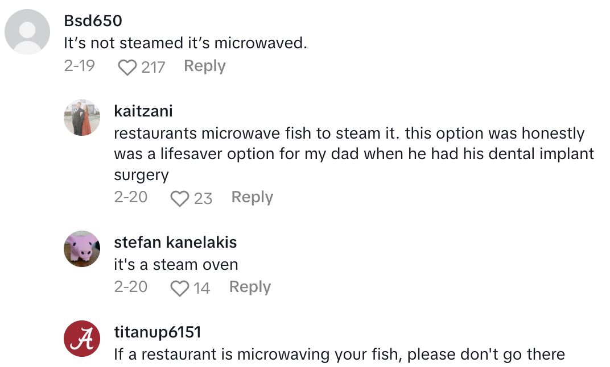Select the "it's a steam oven" comment text
The width and height of the screenshot is (610, 367).
click(176, 265)
